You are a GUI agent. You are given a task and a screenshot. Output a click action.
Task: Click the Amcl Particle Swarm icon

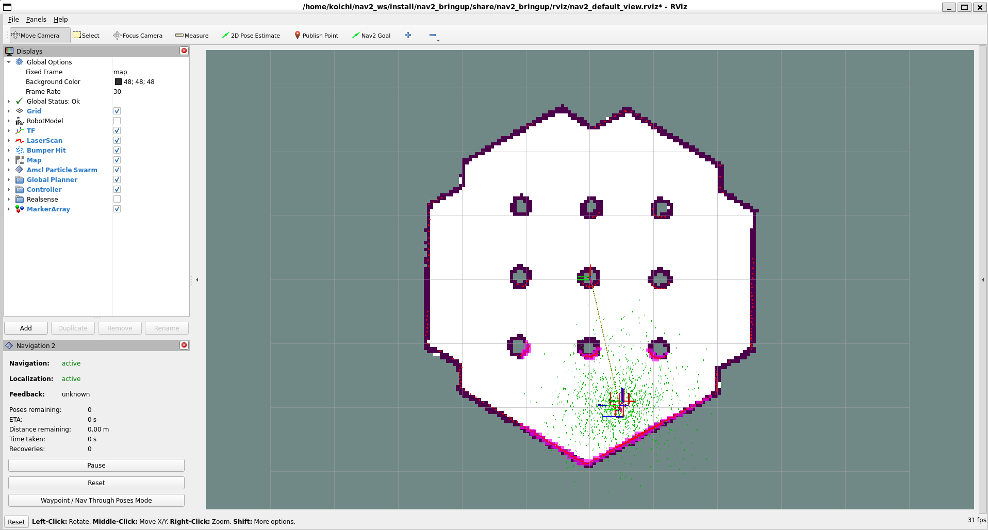coord(20,170)
